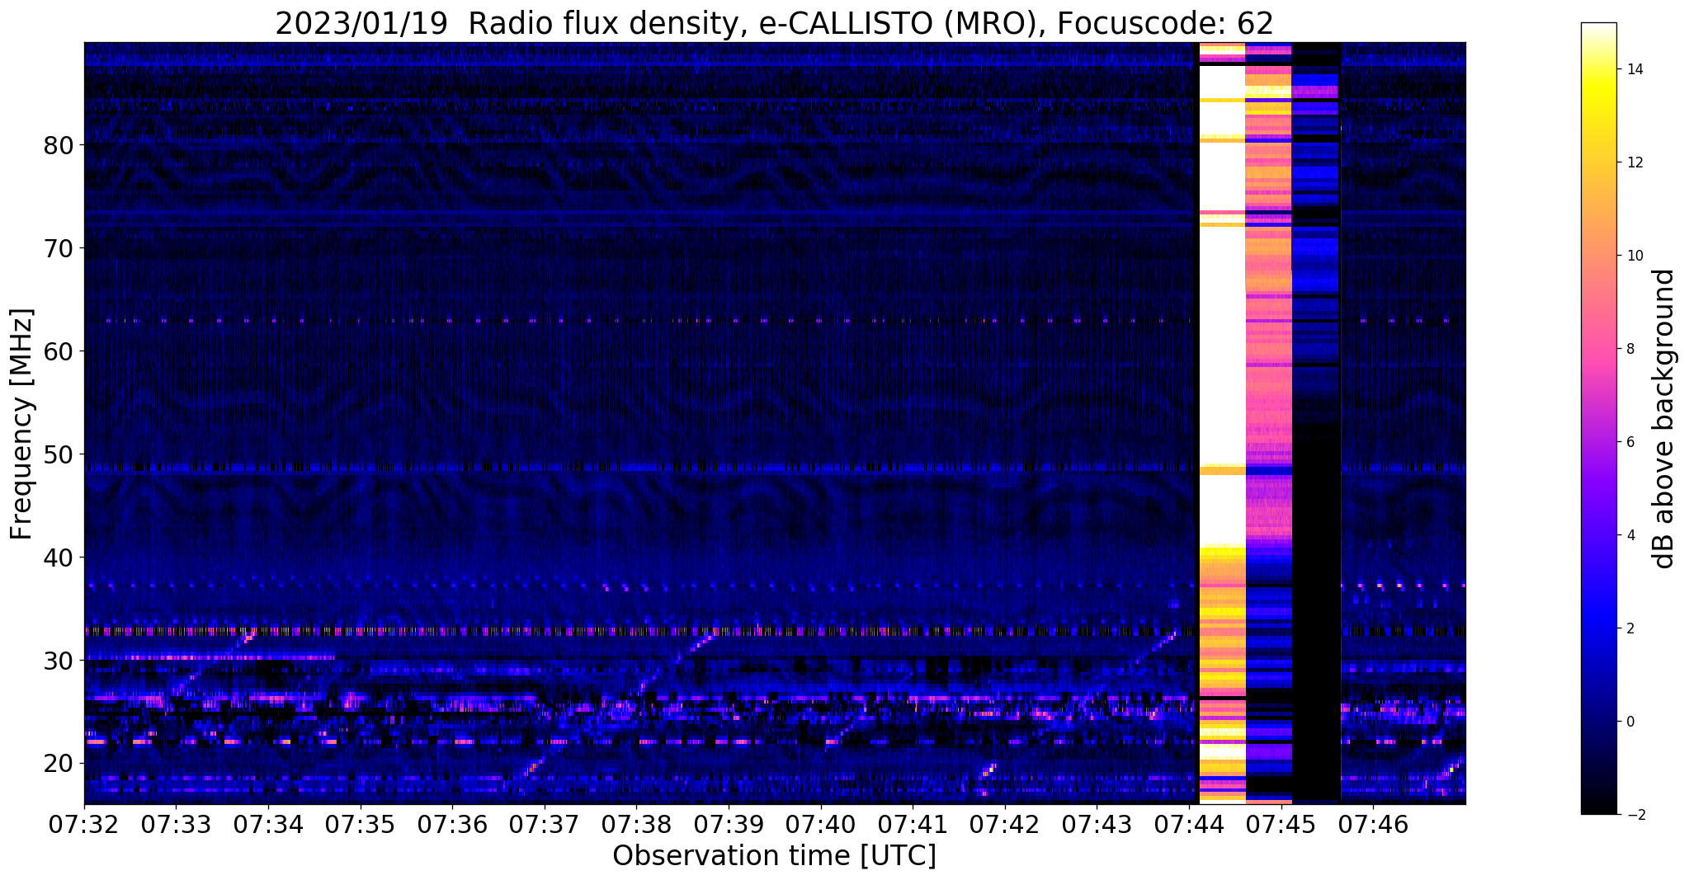Viewport: 1689px width, 880px height.
Task: Click the 07:40 time tick label
Action: pos(821,824)
